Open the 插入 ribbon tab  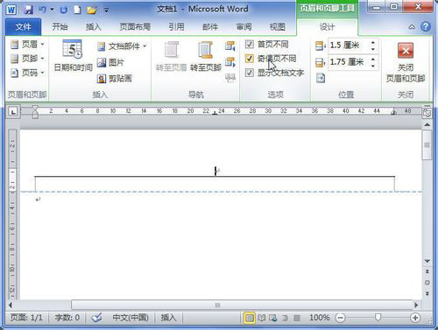[x=93, y=27]
